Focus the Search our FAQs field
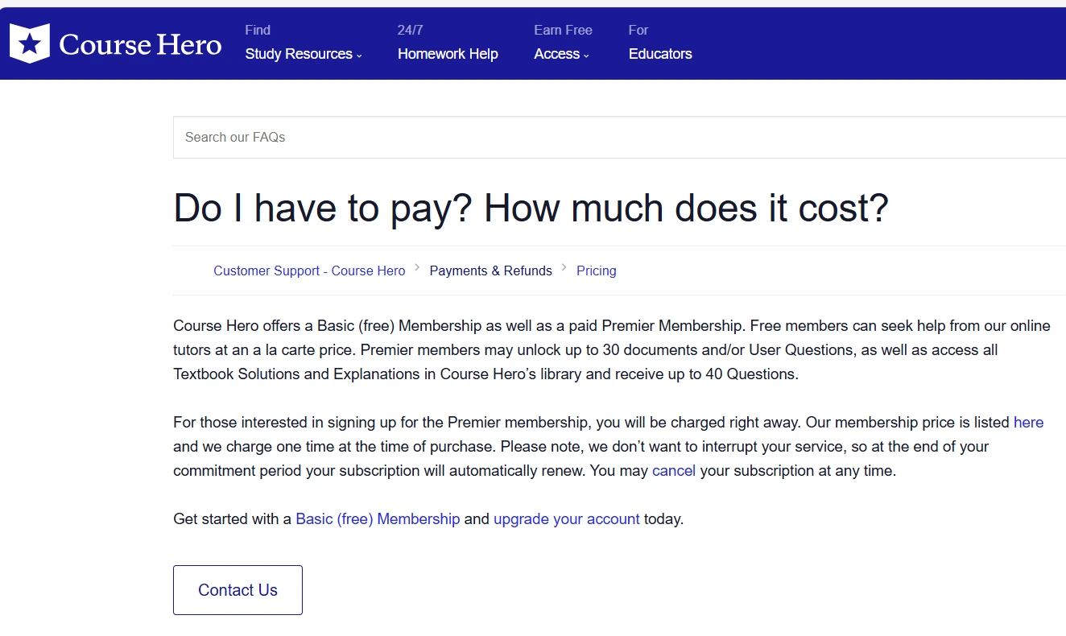Viewport: 1066px width, 636px height. pos(620,137)
